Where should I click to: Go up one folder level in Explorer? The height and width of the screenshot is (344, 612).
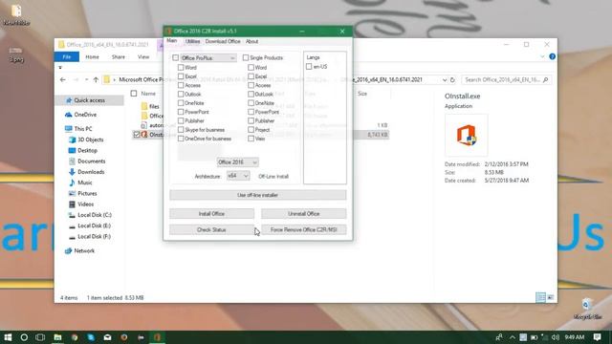pos(96,79)
